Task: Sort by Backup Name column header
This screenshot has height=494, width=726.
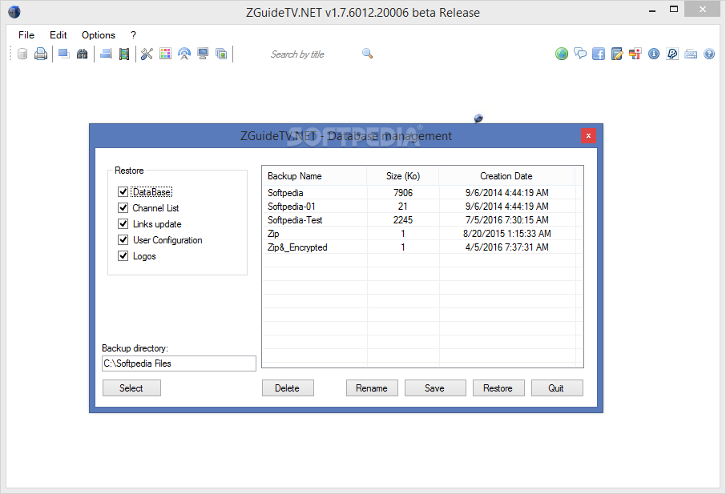Action: pyautogui.click(x=314, y=176)
